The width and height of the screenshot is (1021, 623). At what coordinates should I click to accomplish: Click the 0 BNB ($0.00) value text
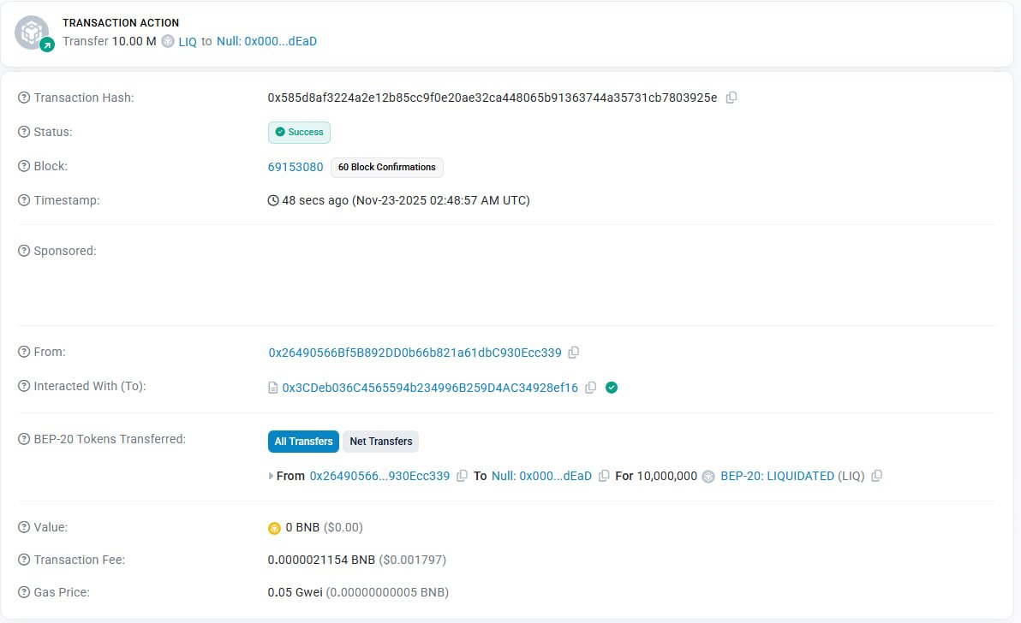325,527
